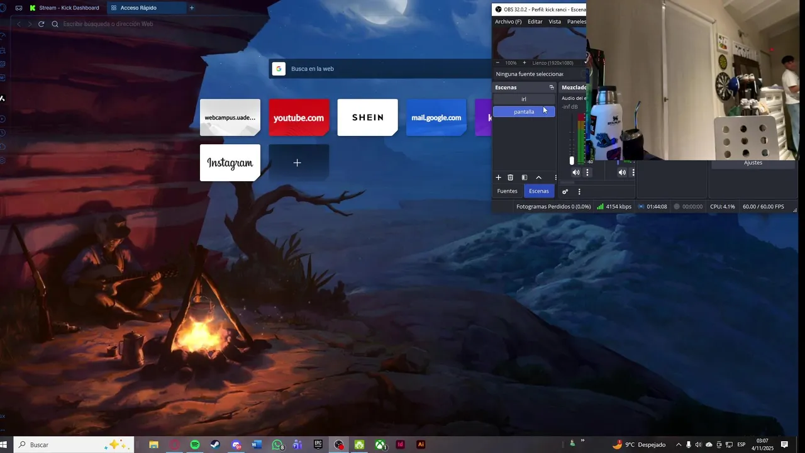Image resolution: width=805 pixels, height=453 pixels.
Task: Open Windows Start menu
Action: (x=3, y=445)
